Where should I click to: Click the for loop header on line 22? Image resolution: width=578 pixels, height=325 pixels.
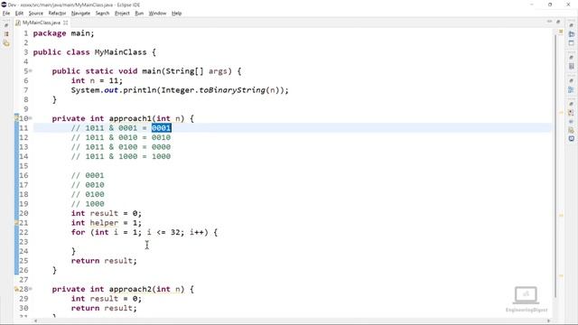pos(144,232)
